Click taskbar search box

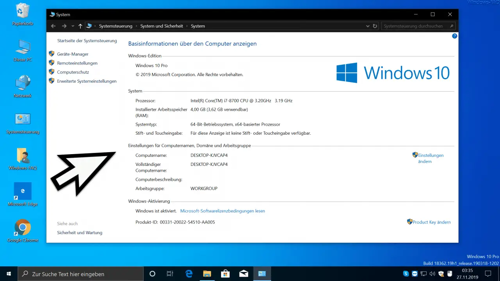(x=81, y=274)
